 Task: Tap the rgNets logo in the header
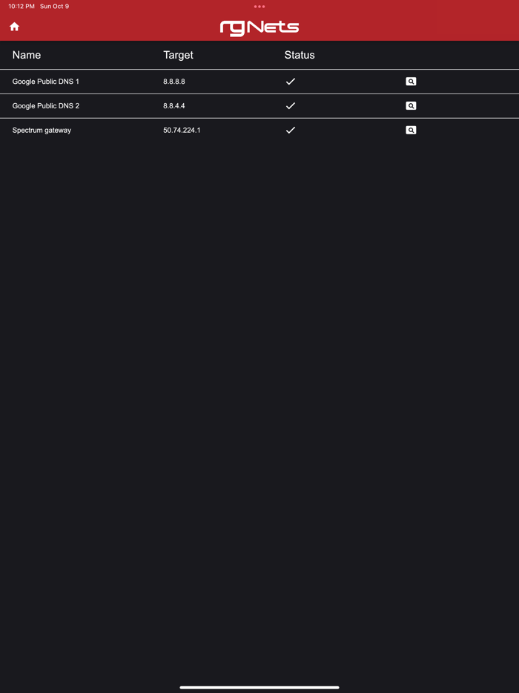pos(259,27)
